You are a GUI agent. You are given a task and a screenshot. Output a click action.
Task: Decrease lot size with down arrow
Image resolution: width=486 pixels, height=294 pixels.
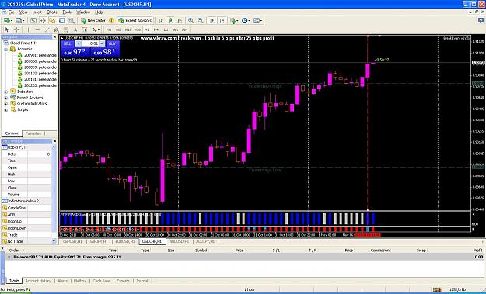pos(78,43)
